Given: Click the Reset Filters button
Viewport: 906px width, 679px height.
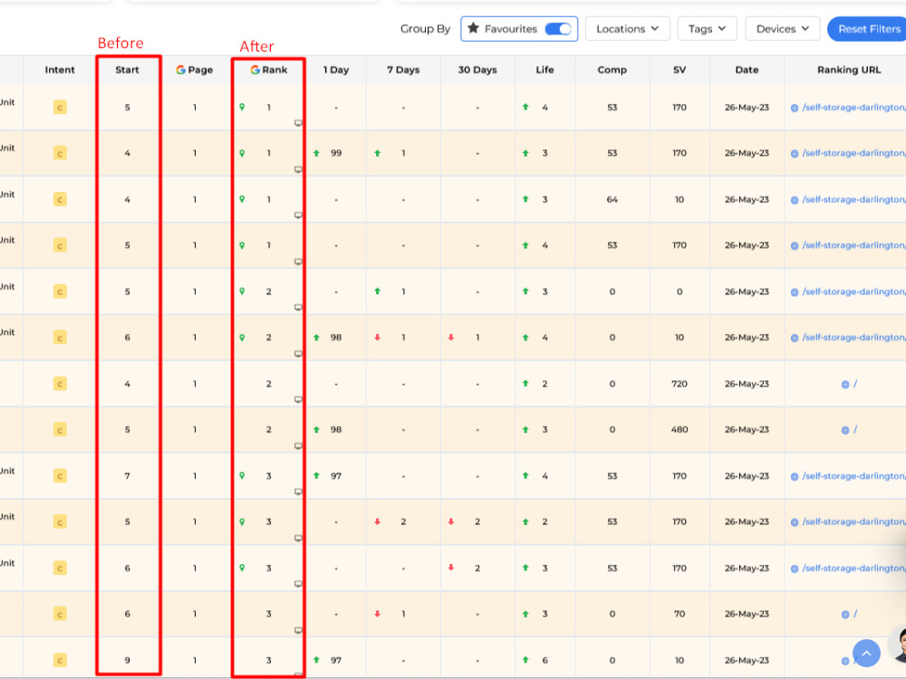Looking at the screenshot, I should [x=869, y=29].
